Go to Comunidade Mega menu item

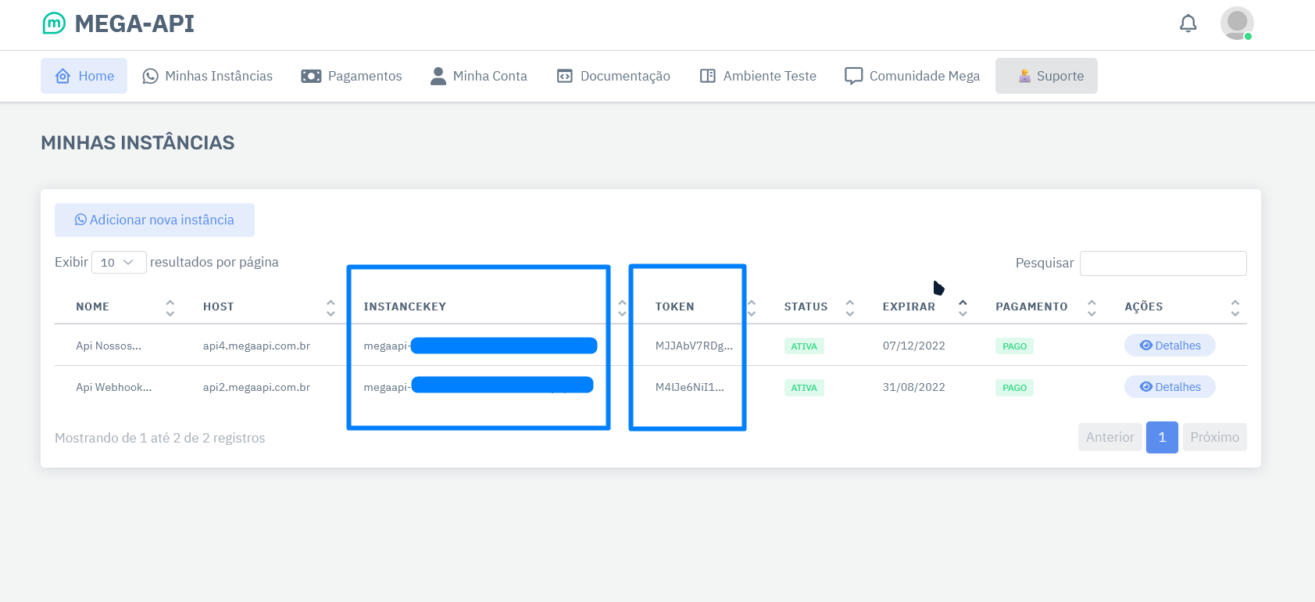point(912,76)
